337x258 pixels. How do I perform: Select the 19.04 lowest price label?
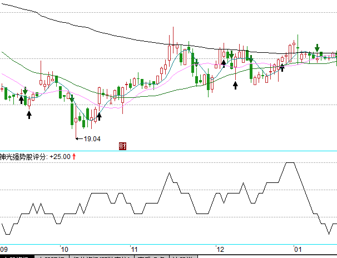click(92, 139)
